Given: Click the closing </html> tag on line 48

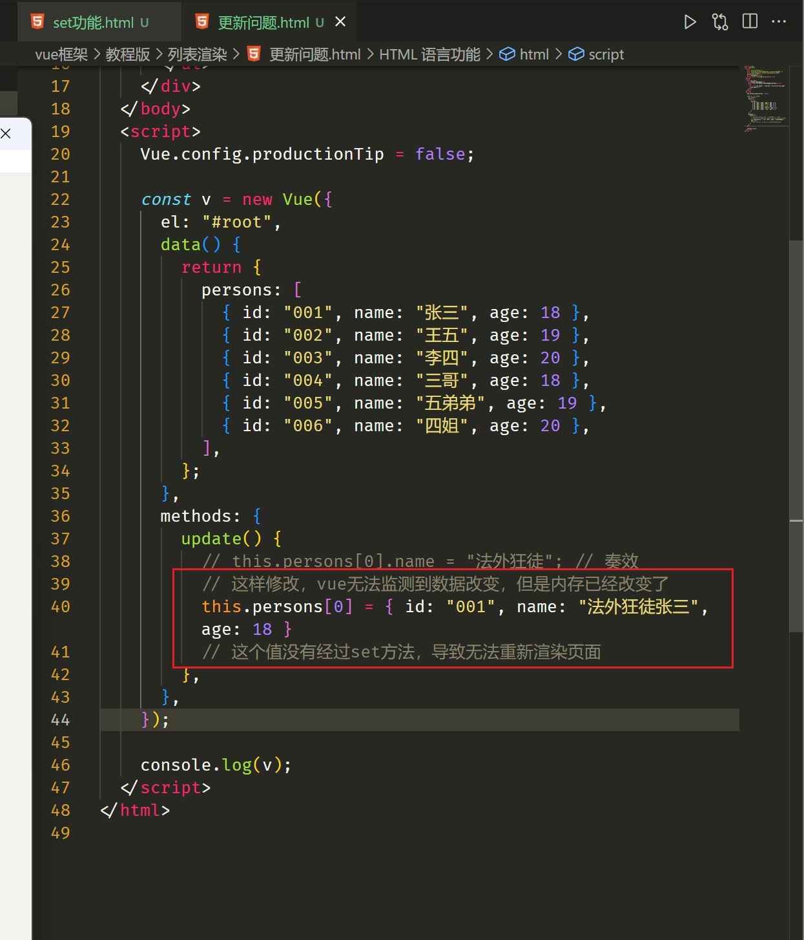Looking at the screenshot, I should 135,810.
